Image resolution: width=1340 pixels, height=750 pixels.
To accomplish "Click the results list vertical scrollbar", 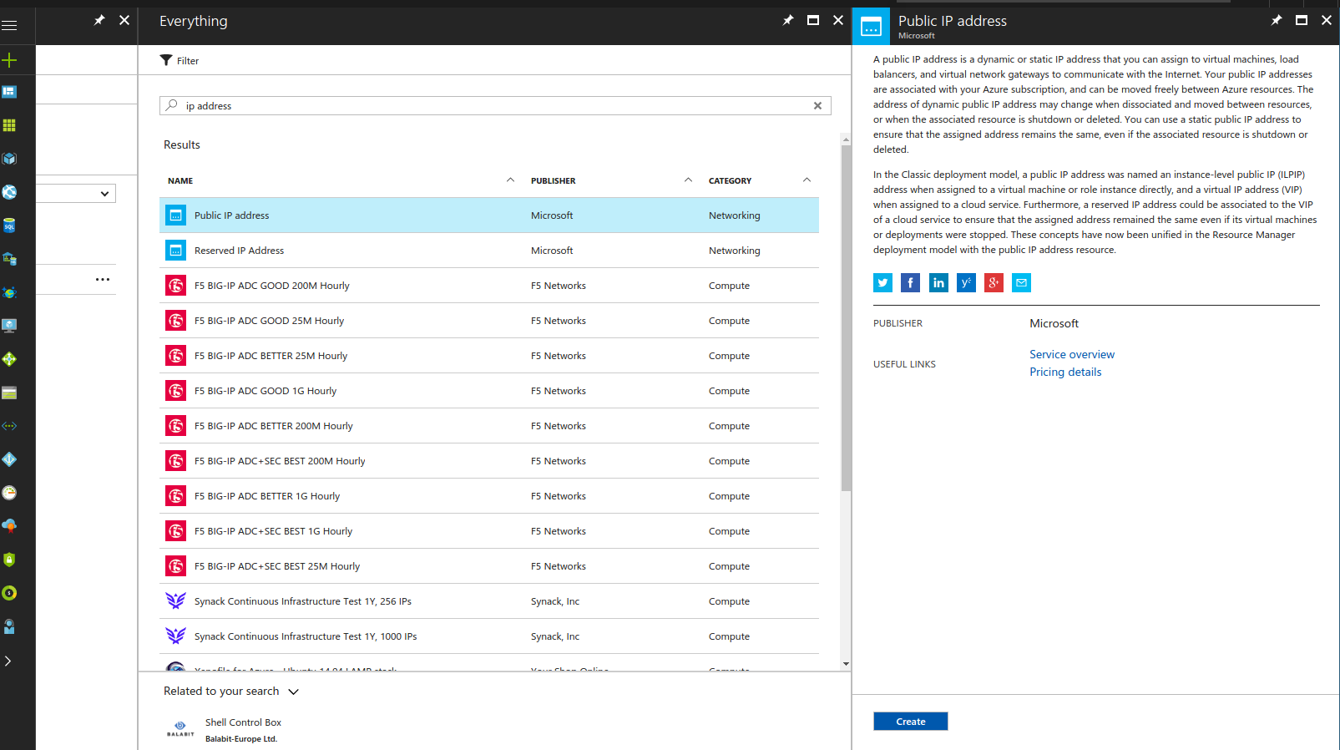I will click(846, 318).
